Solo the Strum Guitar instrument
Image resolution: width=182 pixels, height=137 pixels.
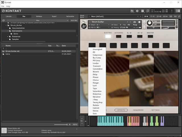tap(144, 22)
